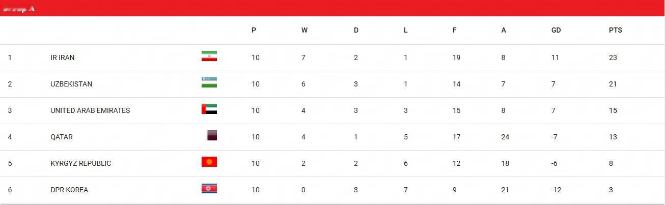The image size is (665, 205).
Task: Select the PTS column header
Action: [x=616, y=30]
